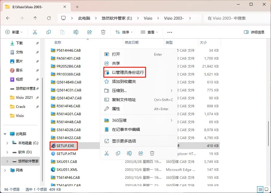Sort by the 修改日期 column header

click(132, 42)
